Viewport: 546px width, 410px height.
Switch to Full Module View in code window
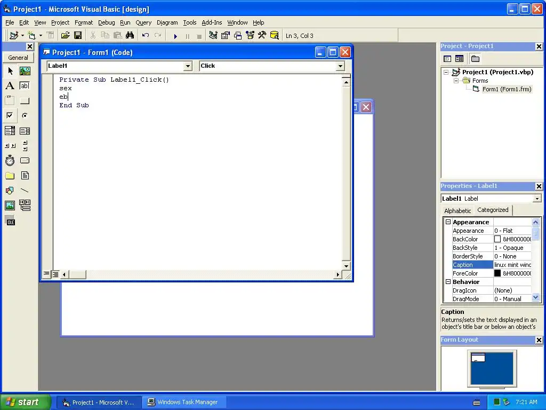[55, 274]
